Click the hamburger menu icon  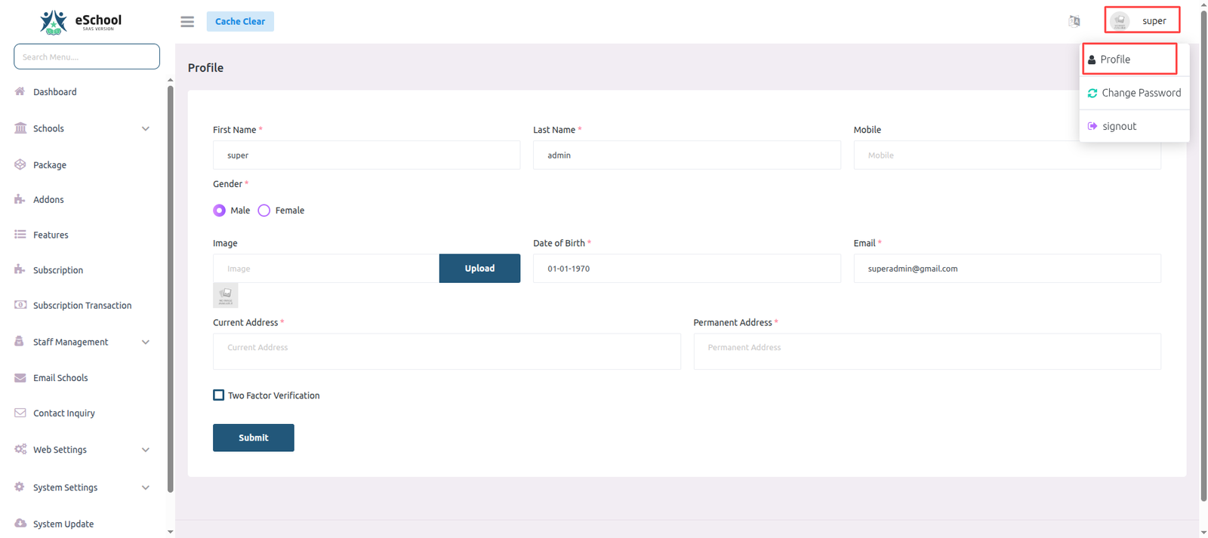(187, 21)
